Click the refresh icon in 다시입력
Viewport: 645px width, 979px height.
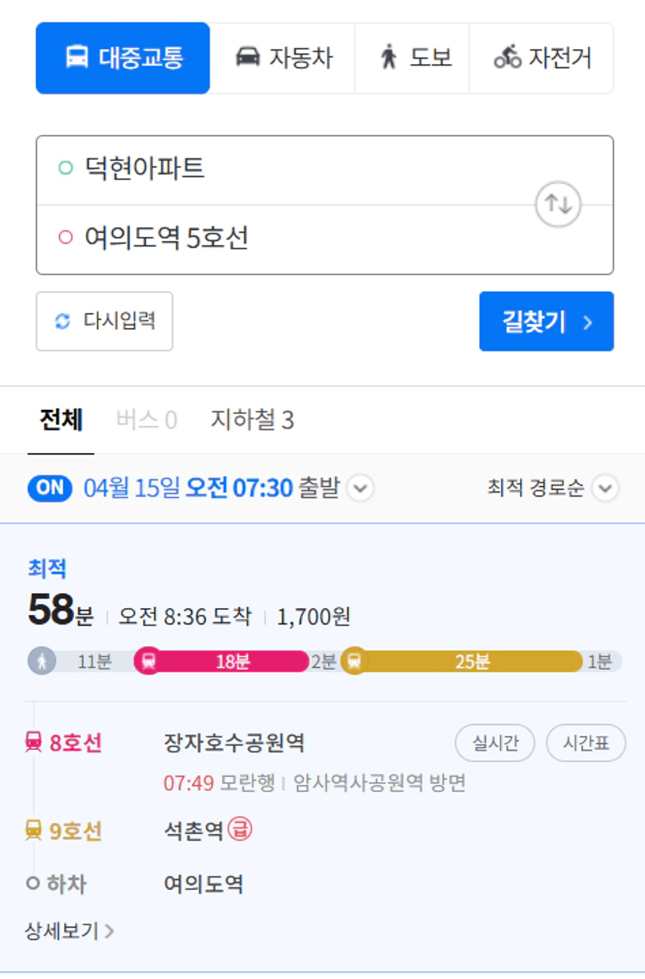62,321
